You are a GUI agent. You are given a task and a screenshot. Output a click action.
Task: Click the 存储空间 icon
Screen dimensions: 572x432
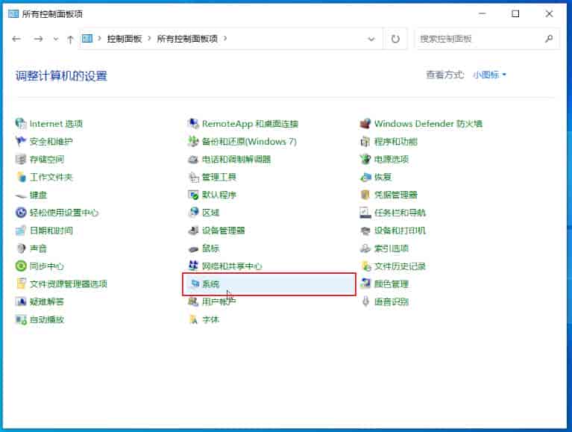coord(21,159)
